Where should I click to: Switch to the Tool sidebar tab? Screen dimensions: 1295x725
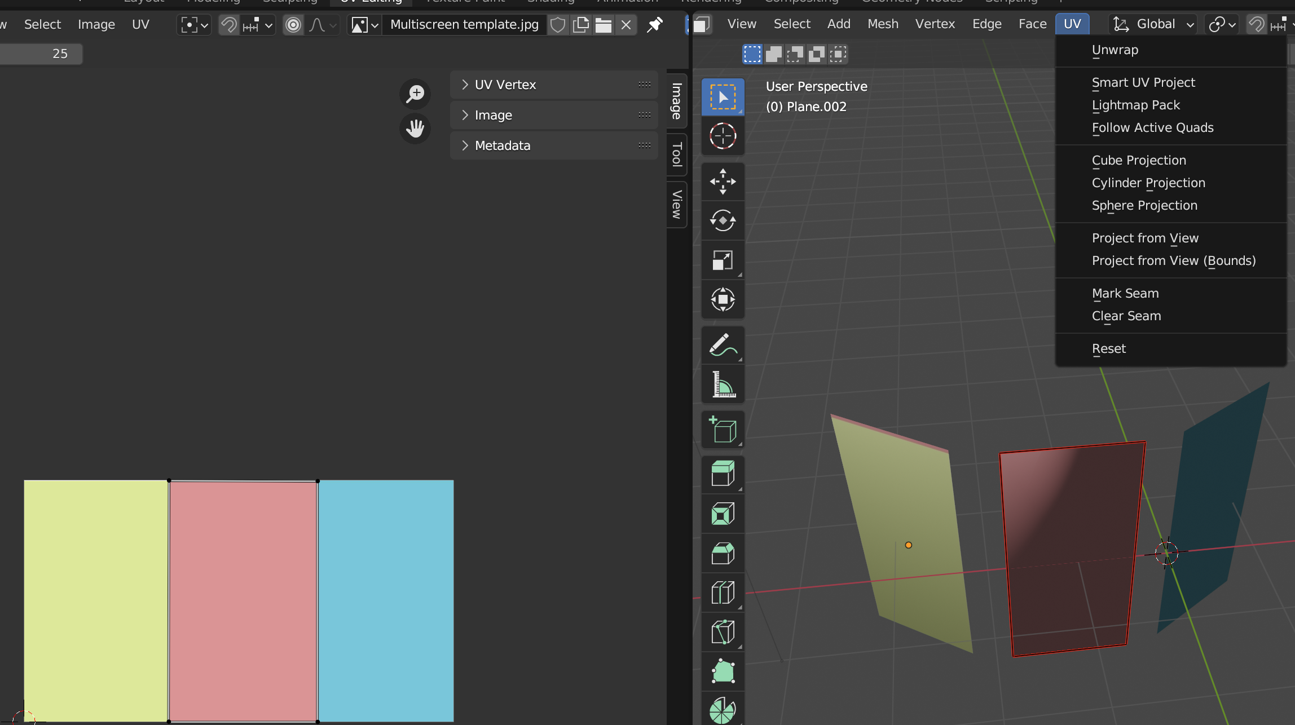tap(677, 154)
